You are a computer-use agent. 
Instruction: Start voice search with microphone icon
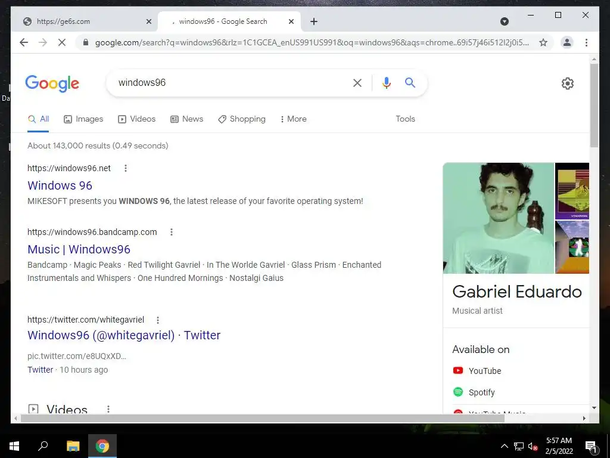click(x=386, y=82)
